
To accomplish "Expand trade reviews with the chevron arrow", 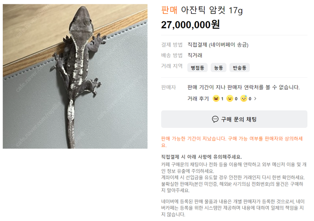I will tap(255, 98).
